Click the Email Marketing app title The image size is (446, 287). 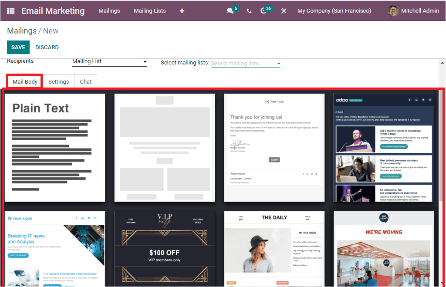pos(53,11)
